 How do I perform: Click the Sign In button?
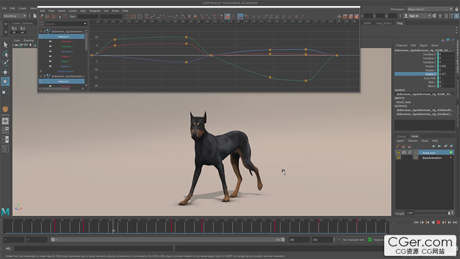pos(416,16)
